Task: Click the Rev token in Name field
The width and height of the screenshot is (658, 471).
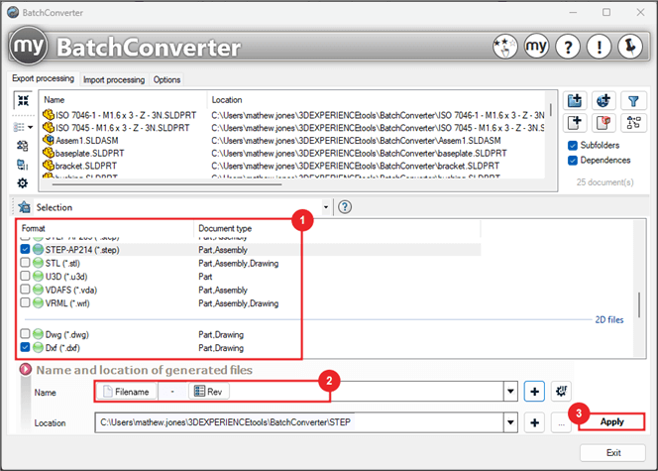Action: [x=208, y=392]
